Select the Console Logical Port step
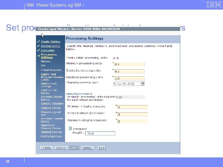Viewport: 223px width, 167px height. pos(51,113)
